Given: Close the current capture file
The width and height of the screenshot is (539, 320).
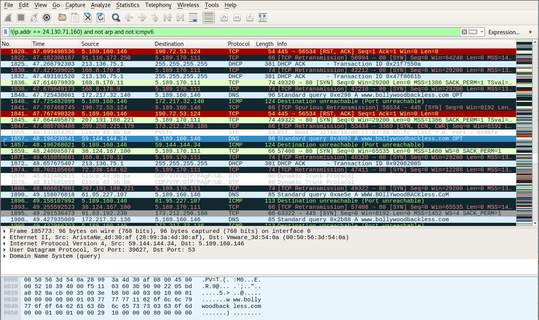Looking at the screenshot, I should click(87, 17).
